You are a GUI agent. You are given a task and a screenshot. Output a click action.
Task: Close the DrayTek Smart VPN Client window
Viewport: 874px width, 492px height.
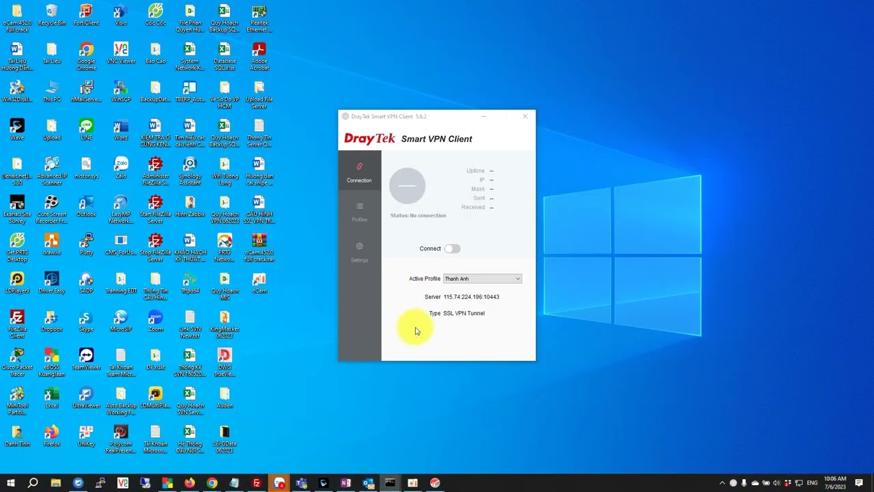(525, 116)
